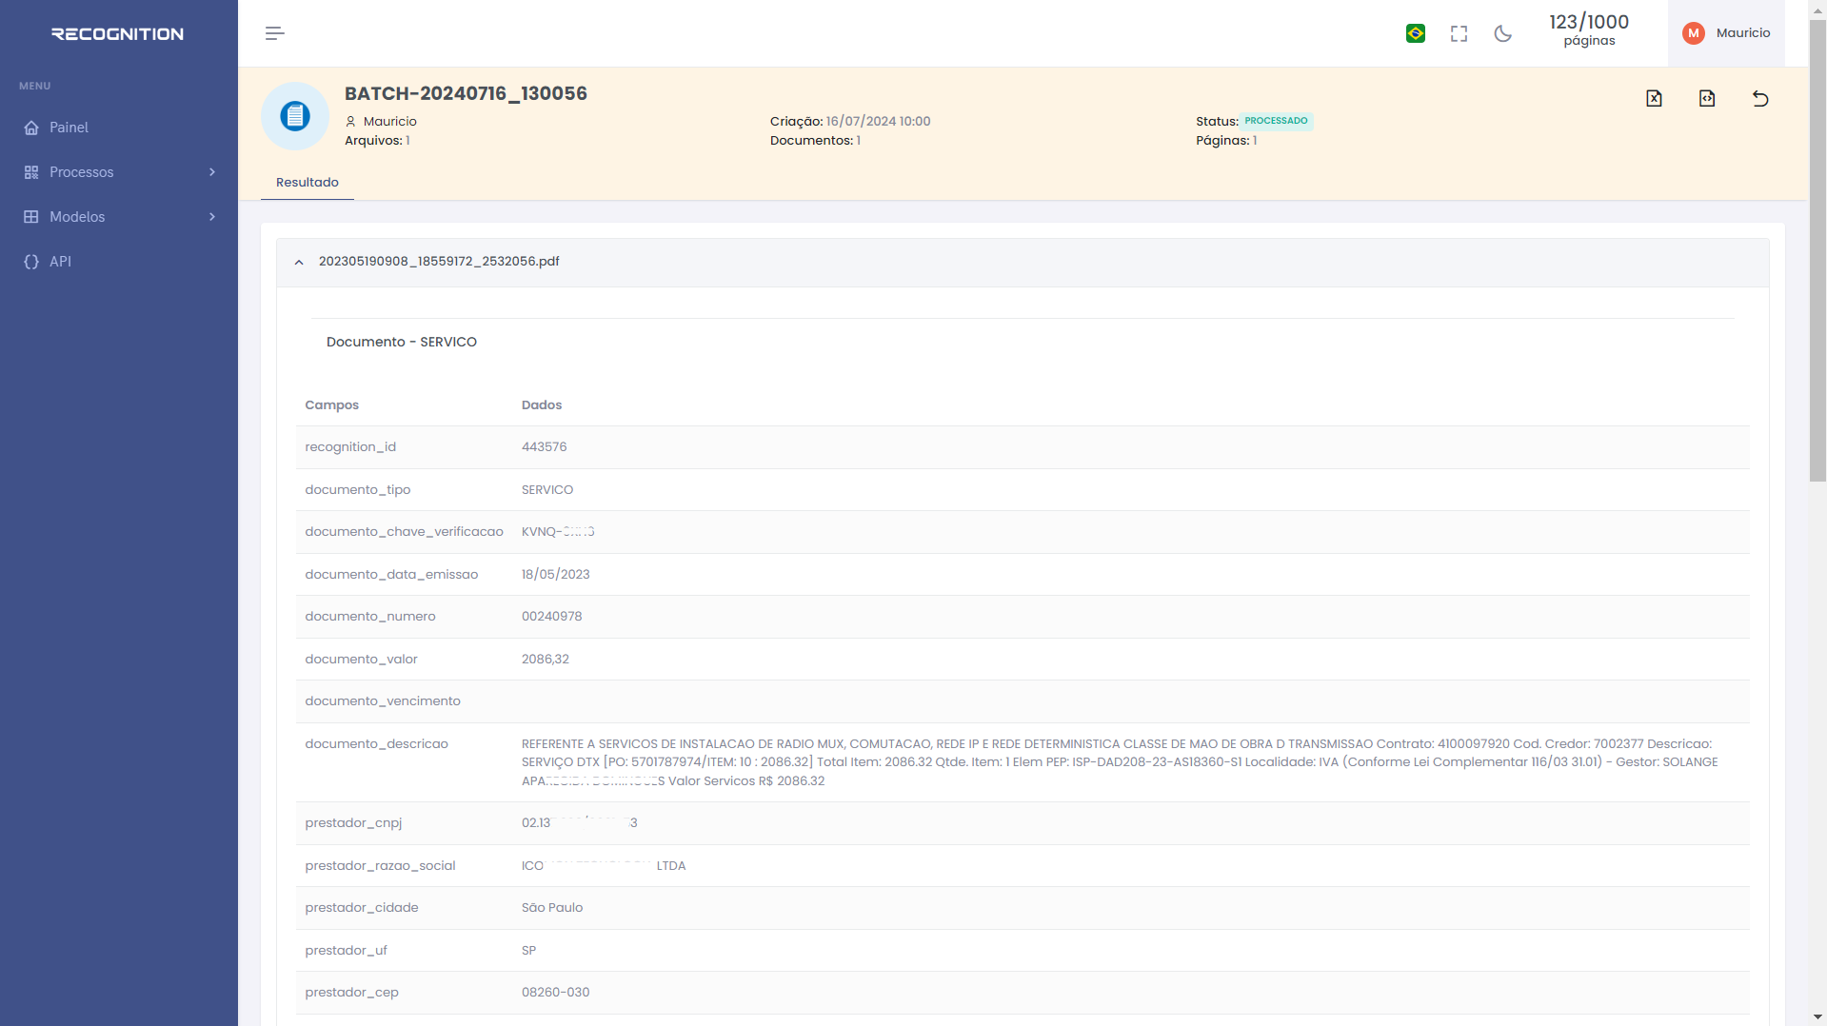Click the batch document icon
This screenshot has height=1026, width=1827.
295,116
